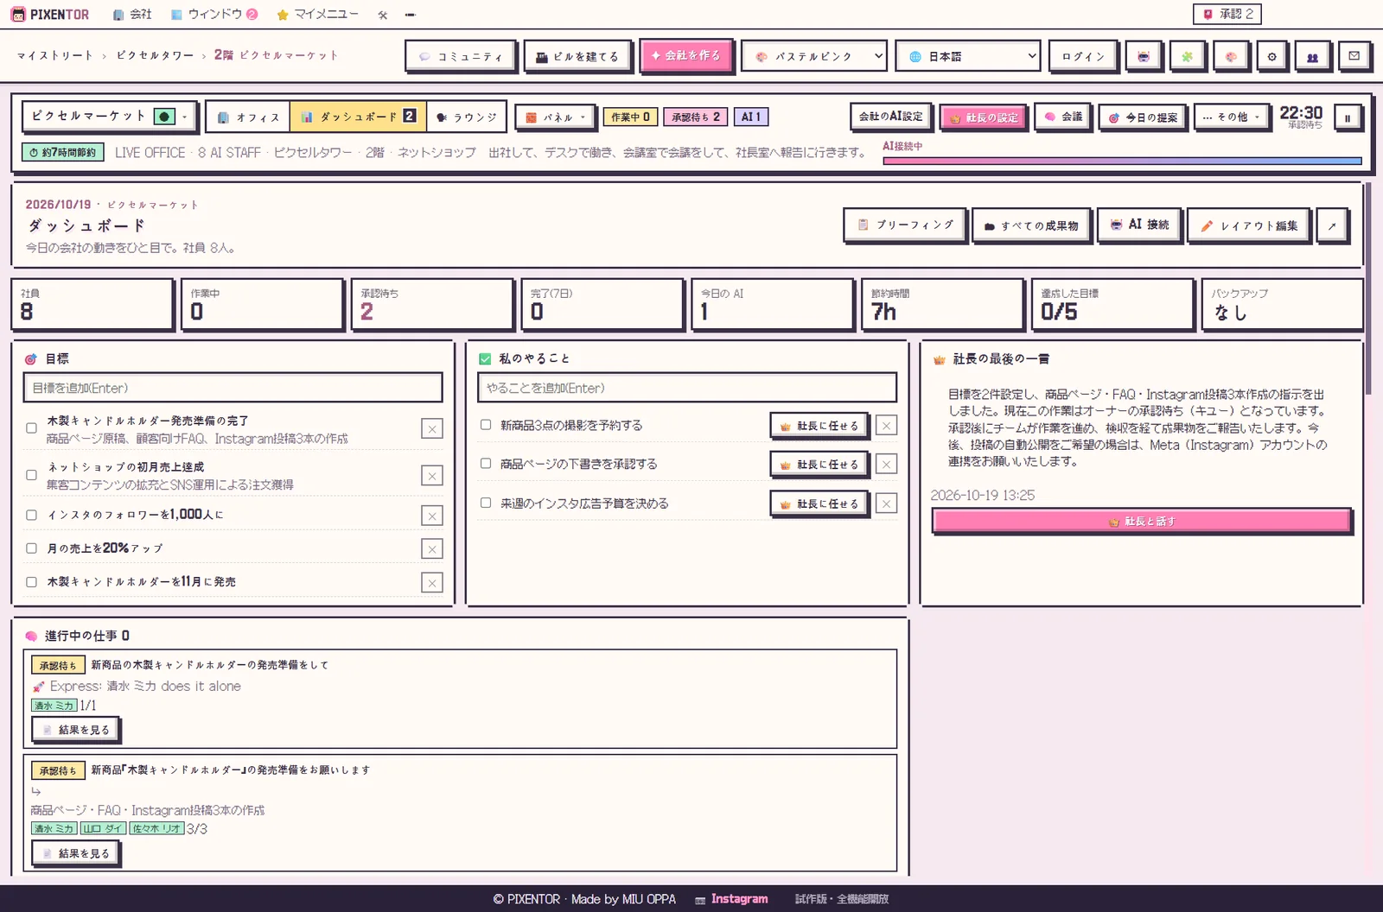The image size is (1383, 912).
Task: Open the tools wrench icon in top menu
Action: (383, 15)
